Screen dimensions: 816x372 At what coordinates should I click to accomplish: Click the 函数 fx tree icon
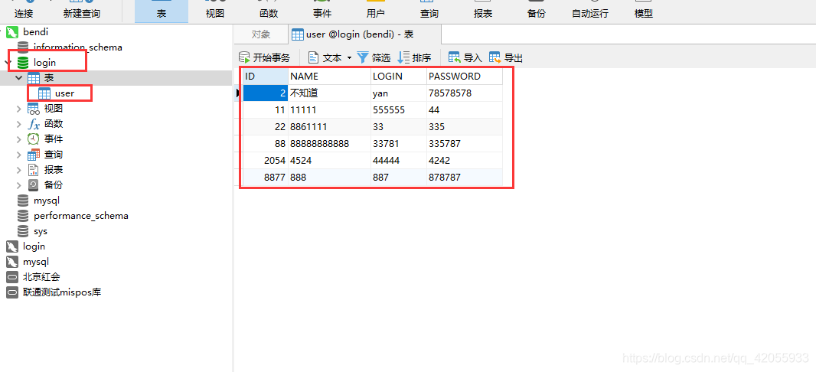[34, 124]
